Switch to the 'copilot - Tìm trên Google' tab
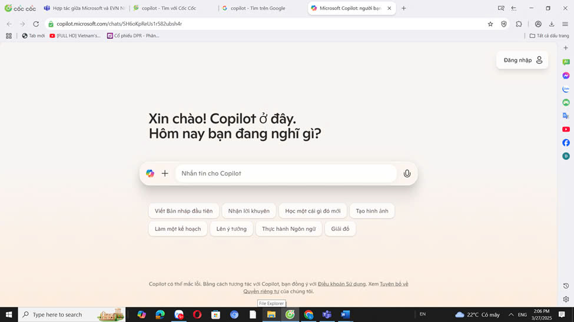574x322 pixels. point(258,8)
